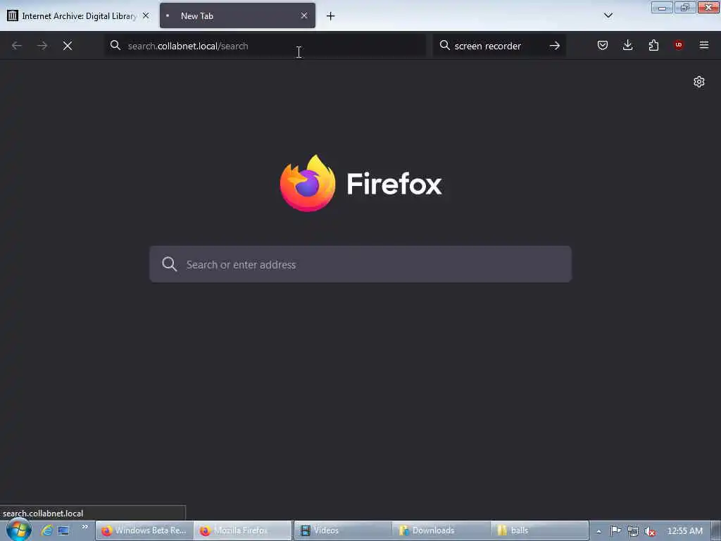Open the Firefox application menu

tap(704, 45)
